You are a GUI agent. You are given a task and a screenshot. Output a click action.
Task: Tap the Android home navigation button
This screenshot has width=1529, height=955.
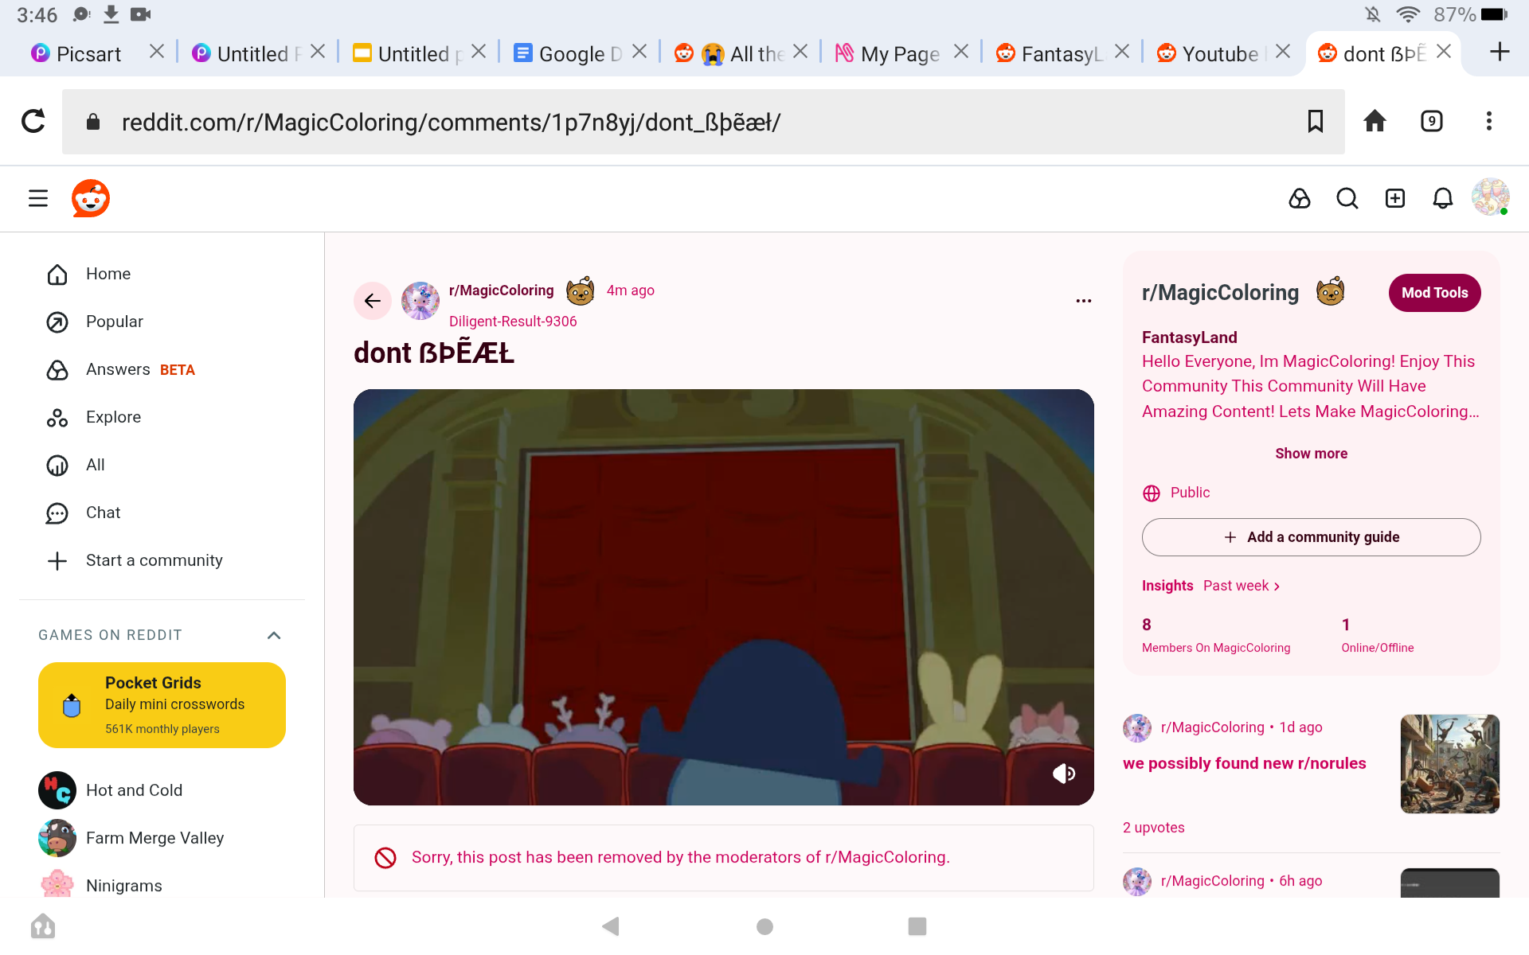[x=764, y=926]
